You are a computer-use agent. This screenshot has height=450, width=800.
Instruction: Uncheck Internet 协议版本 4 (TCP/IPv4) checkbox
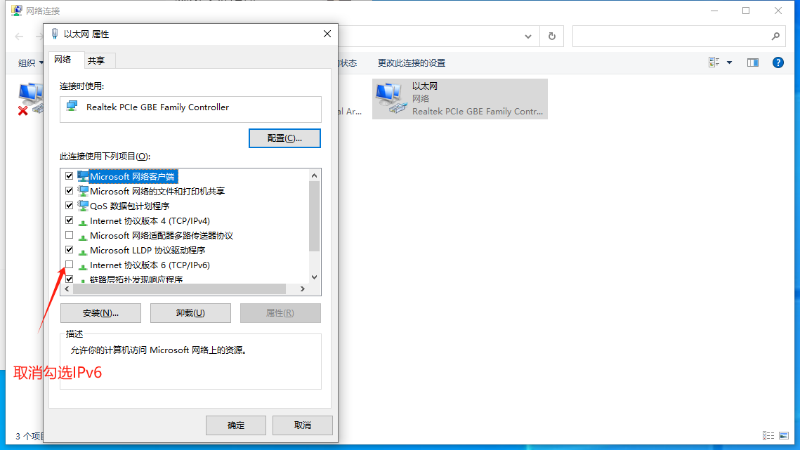click(x=70, y=220)
